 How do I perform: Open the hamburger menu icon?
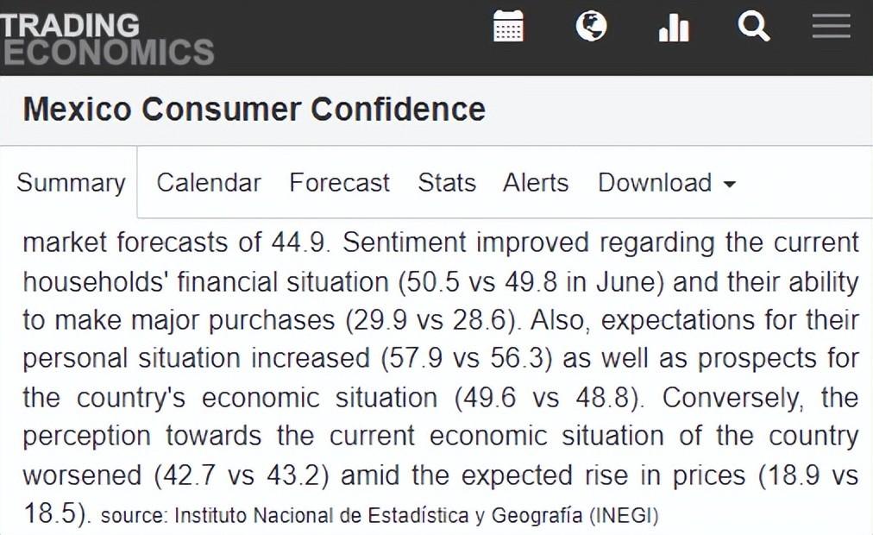coord(832,26)
